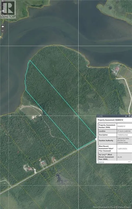Select the TIMBERLAND description value
Viewport: 132px width, 209px height.
click(x=122, y=135)
